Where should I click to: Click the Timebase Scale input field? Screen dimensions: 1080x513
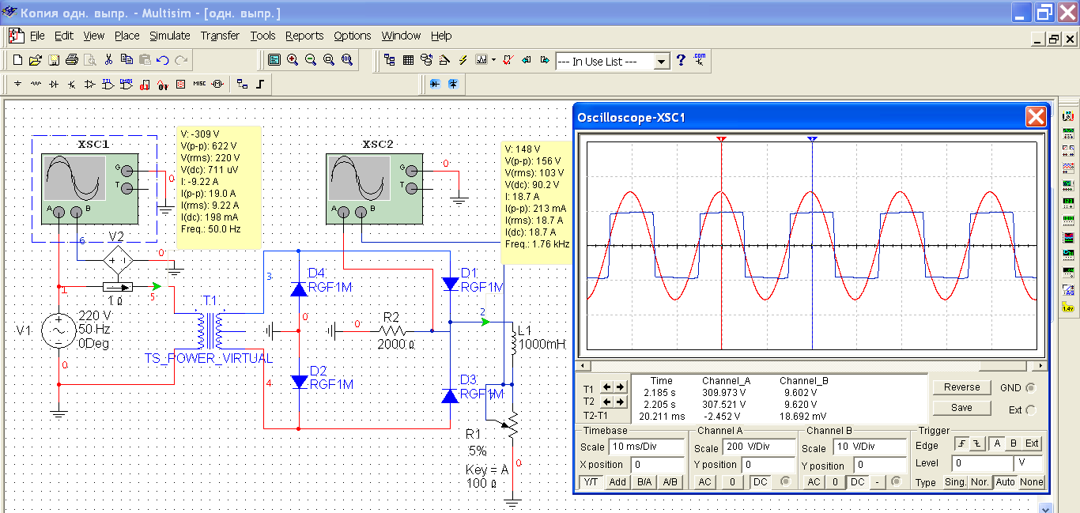coord(648,447)
